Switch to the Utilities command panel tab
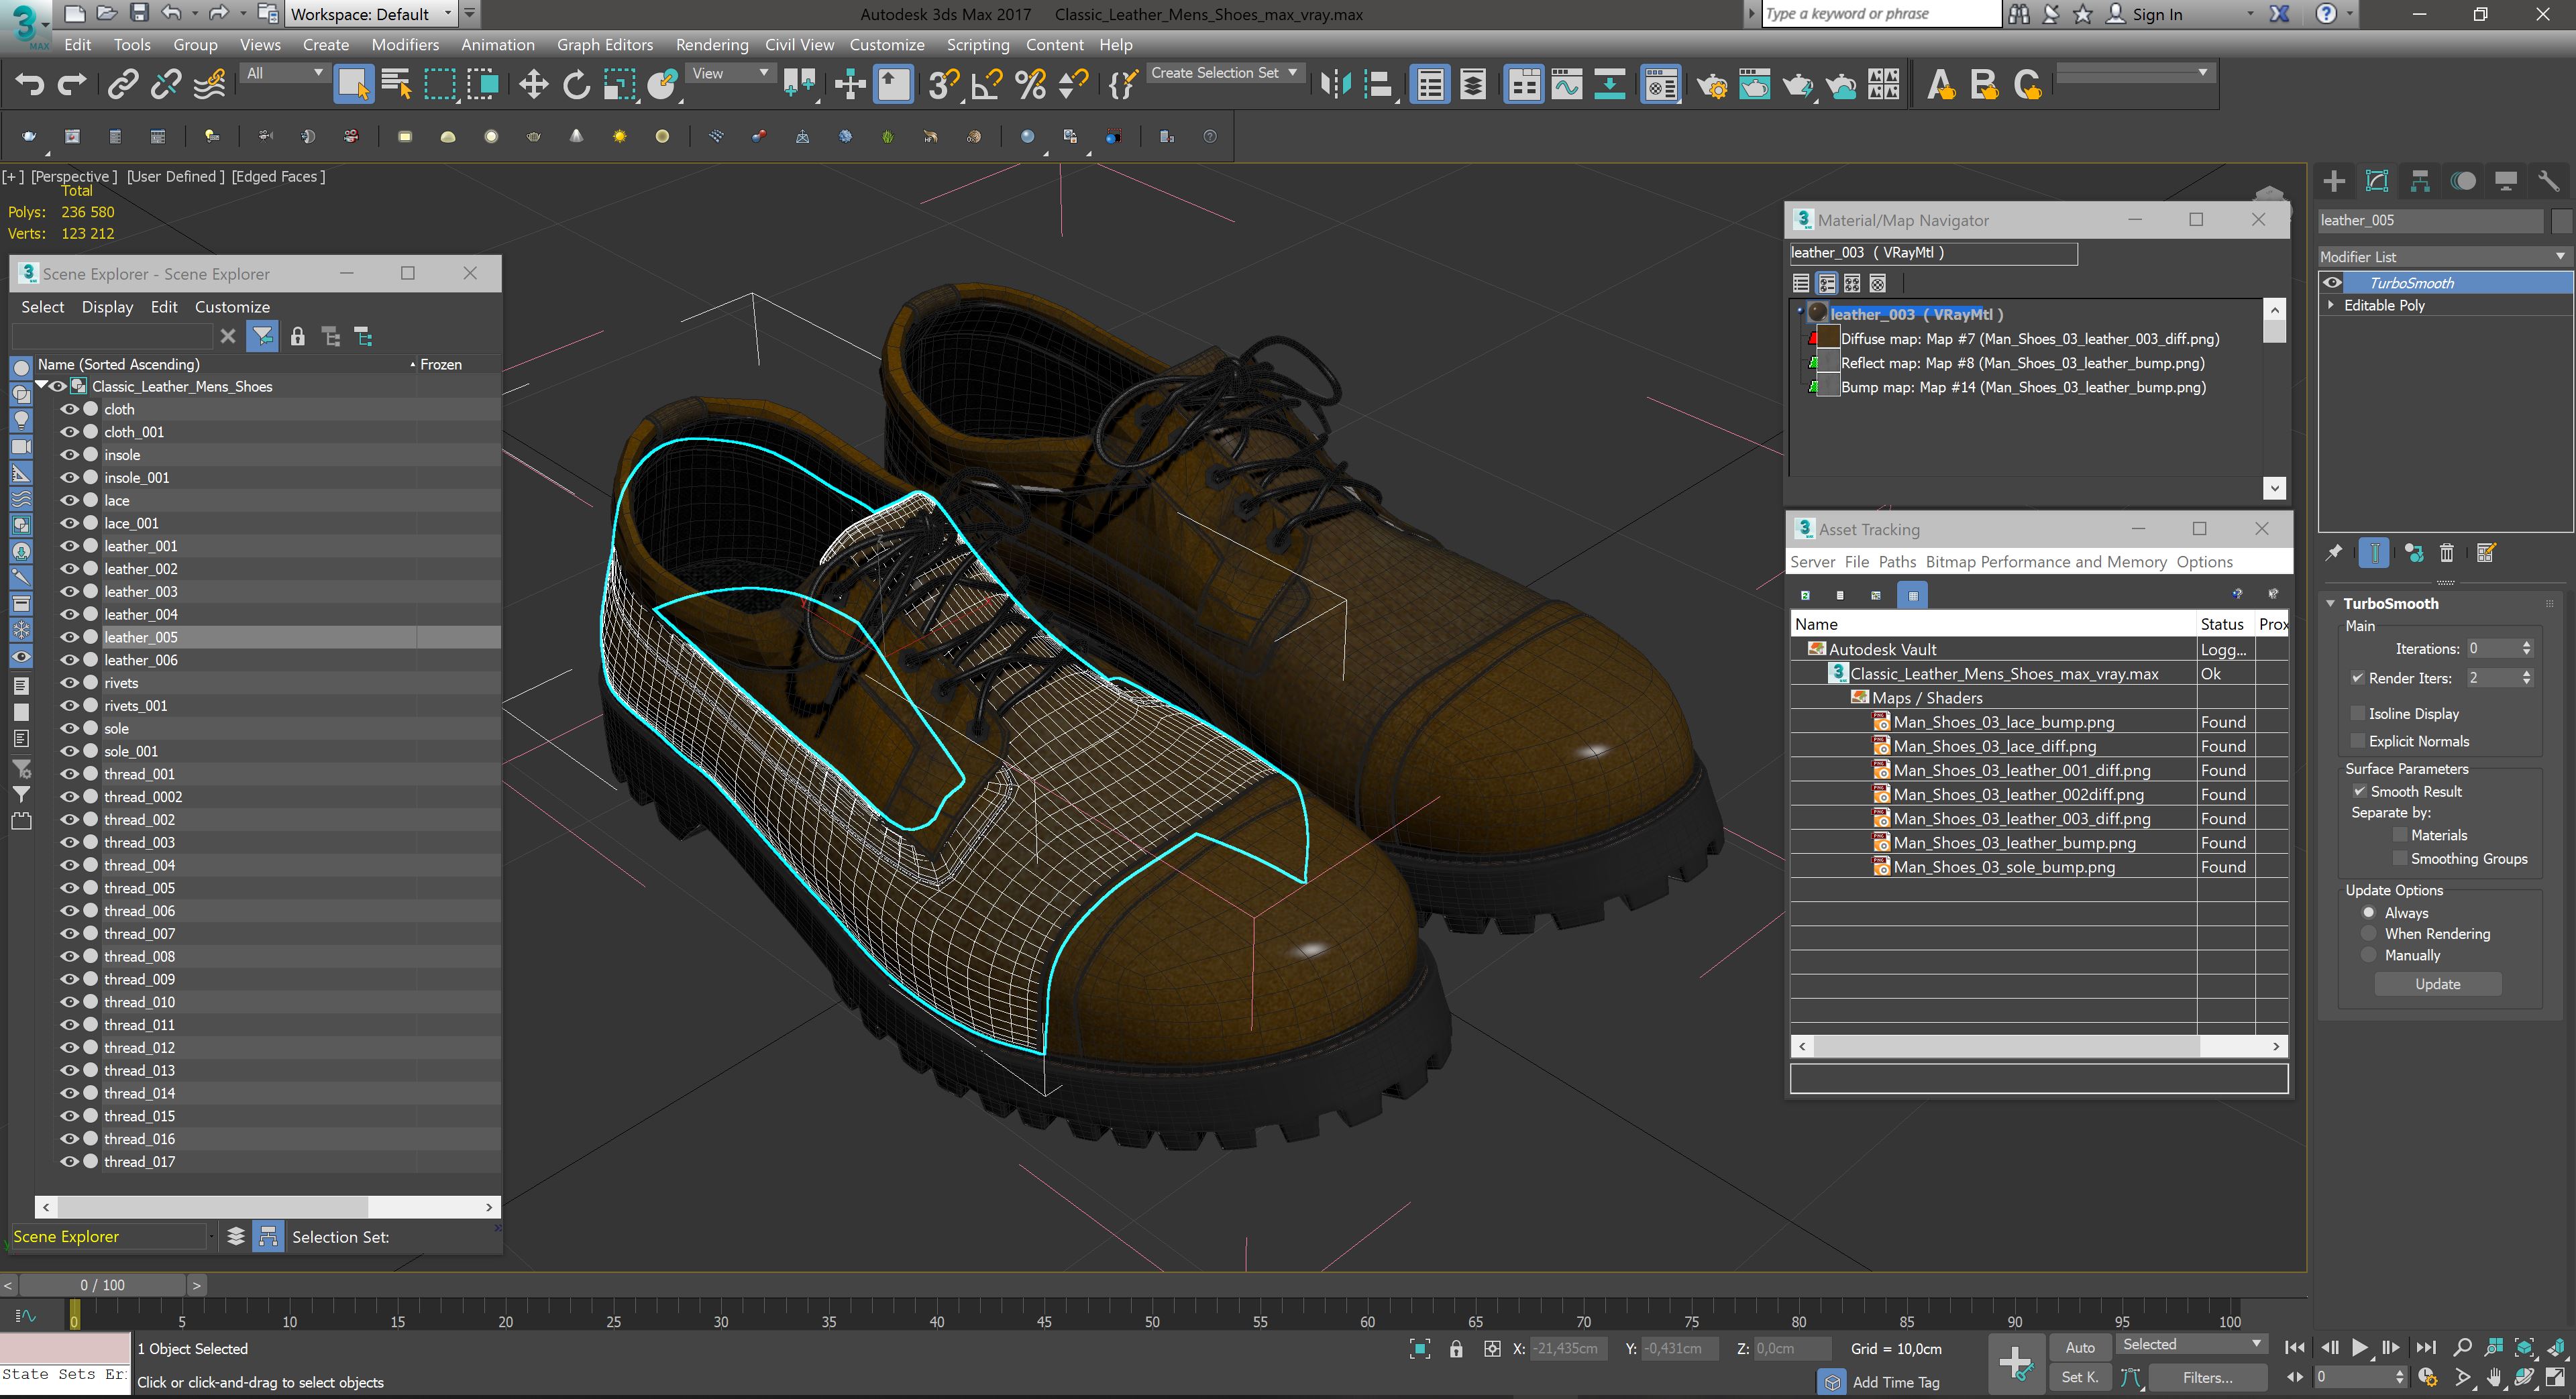 2549,181
